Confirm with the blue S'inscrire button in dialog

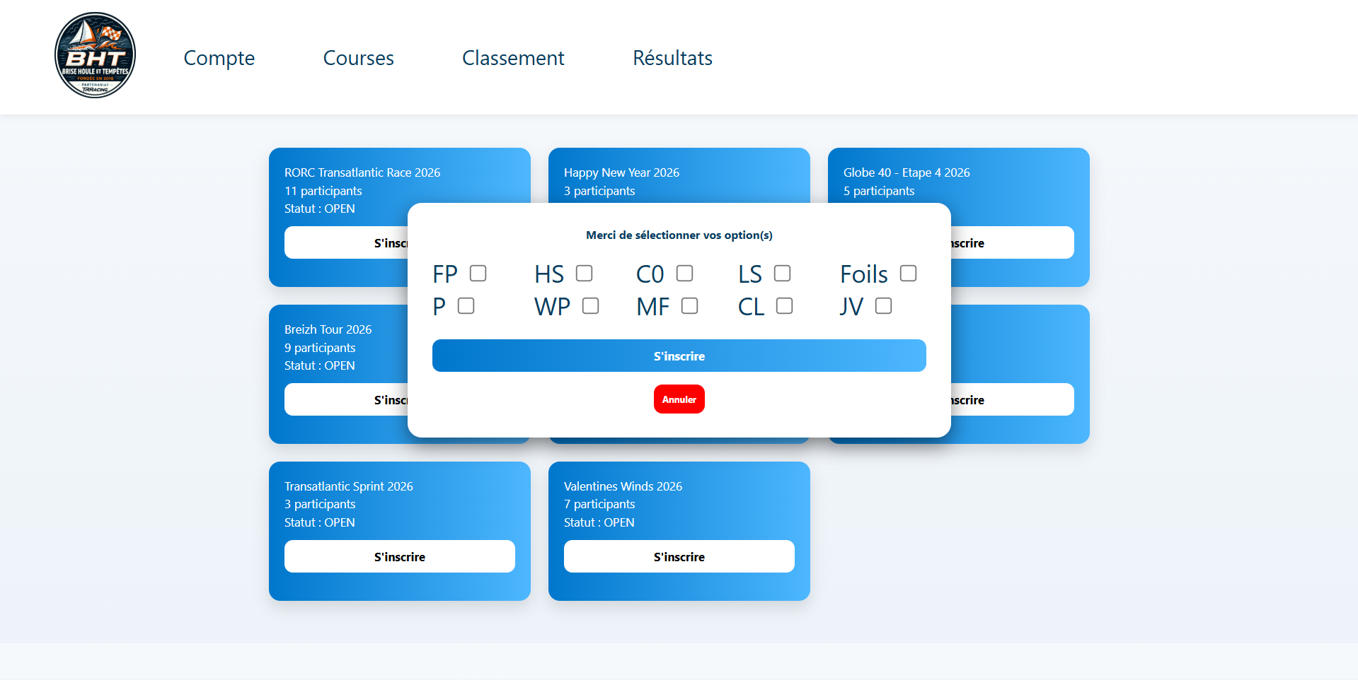click(679, 356)
